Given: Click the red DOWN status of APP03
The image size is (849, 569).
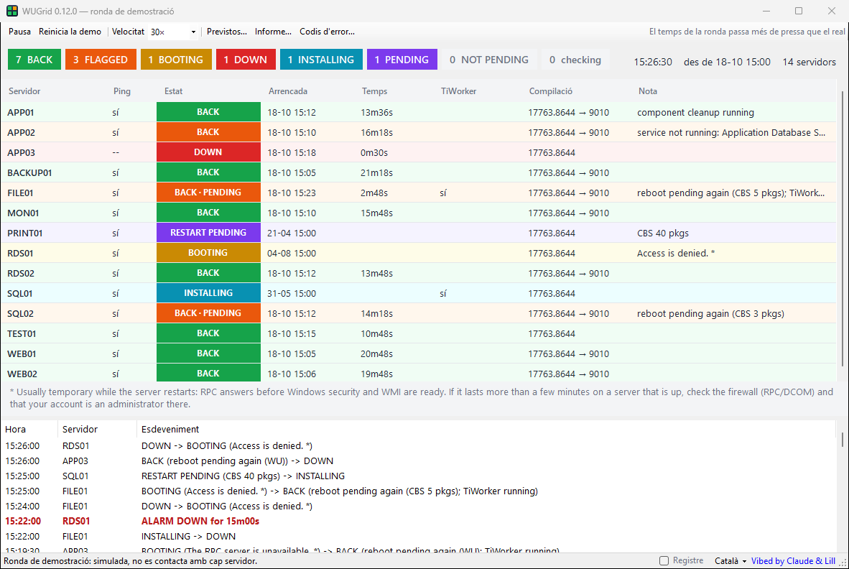Looking at the screenshot, I should point(208,152).
